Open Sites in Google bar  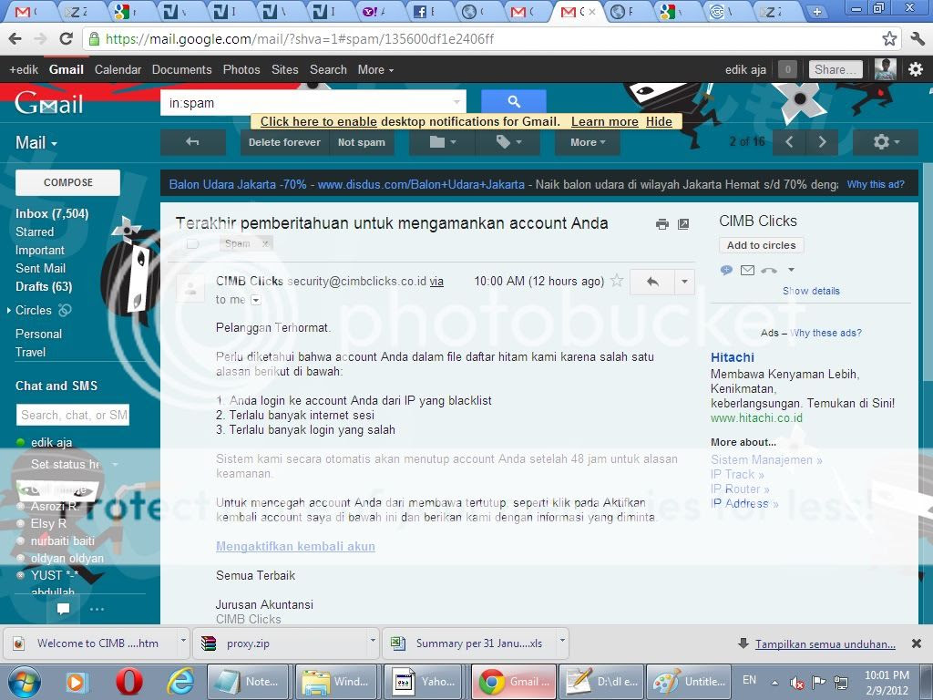pos(284,69)
